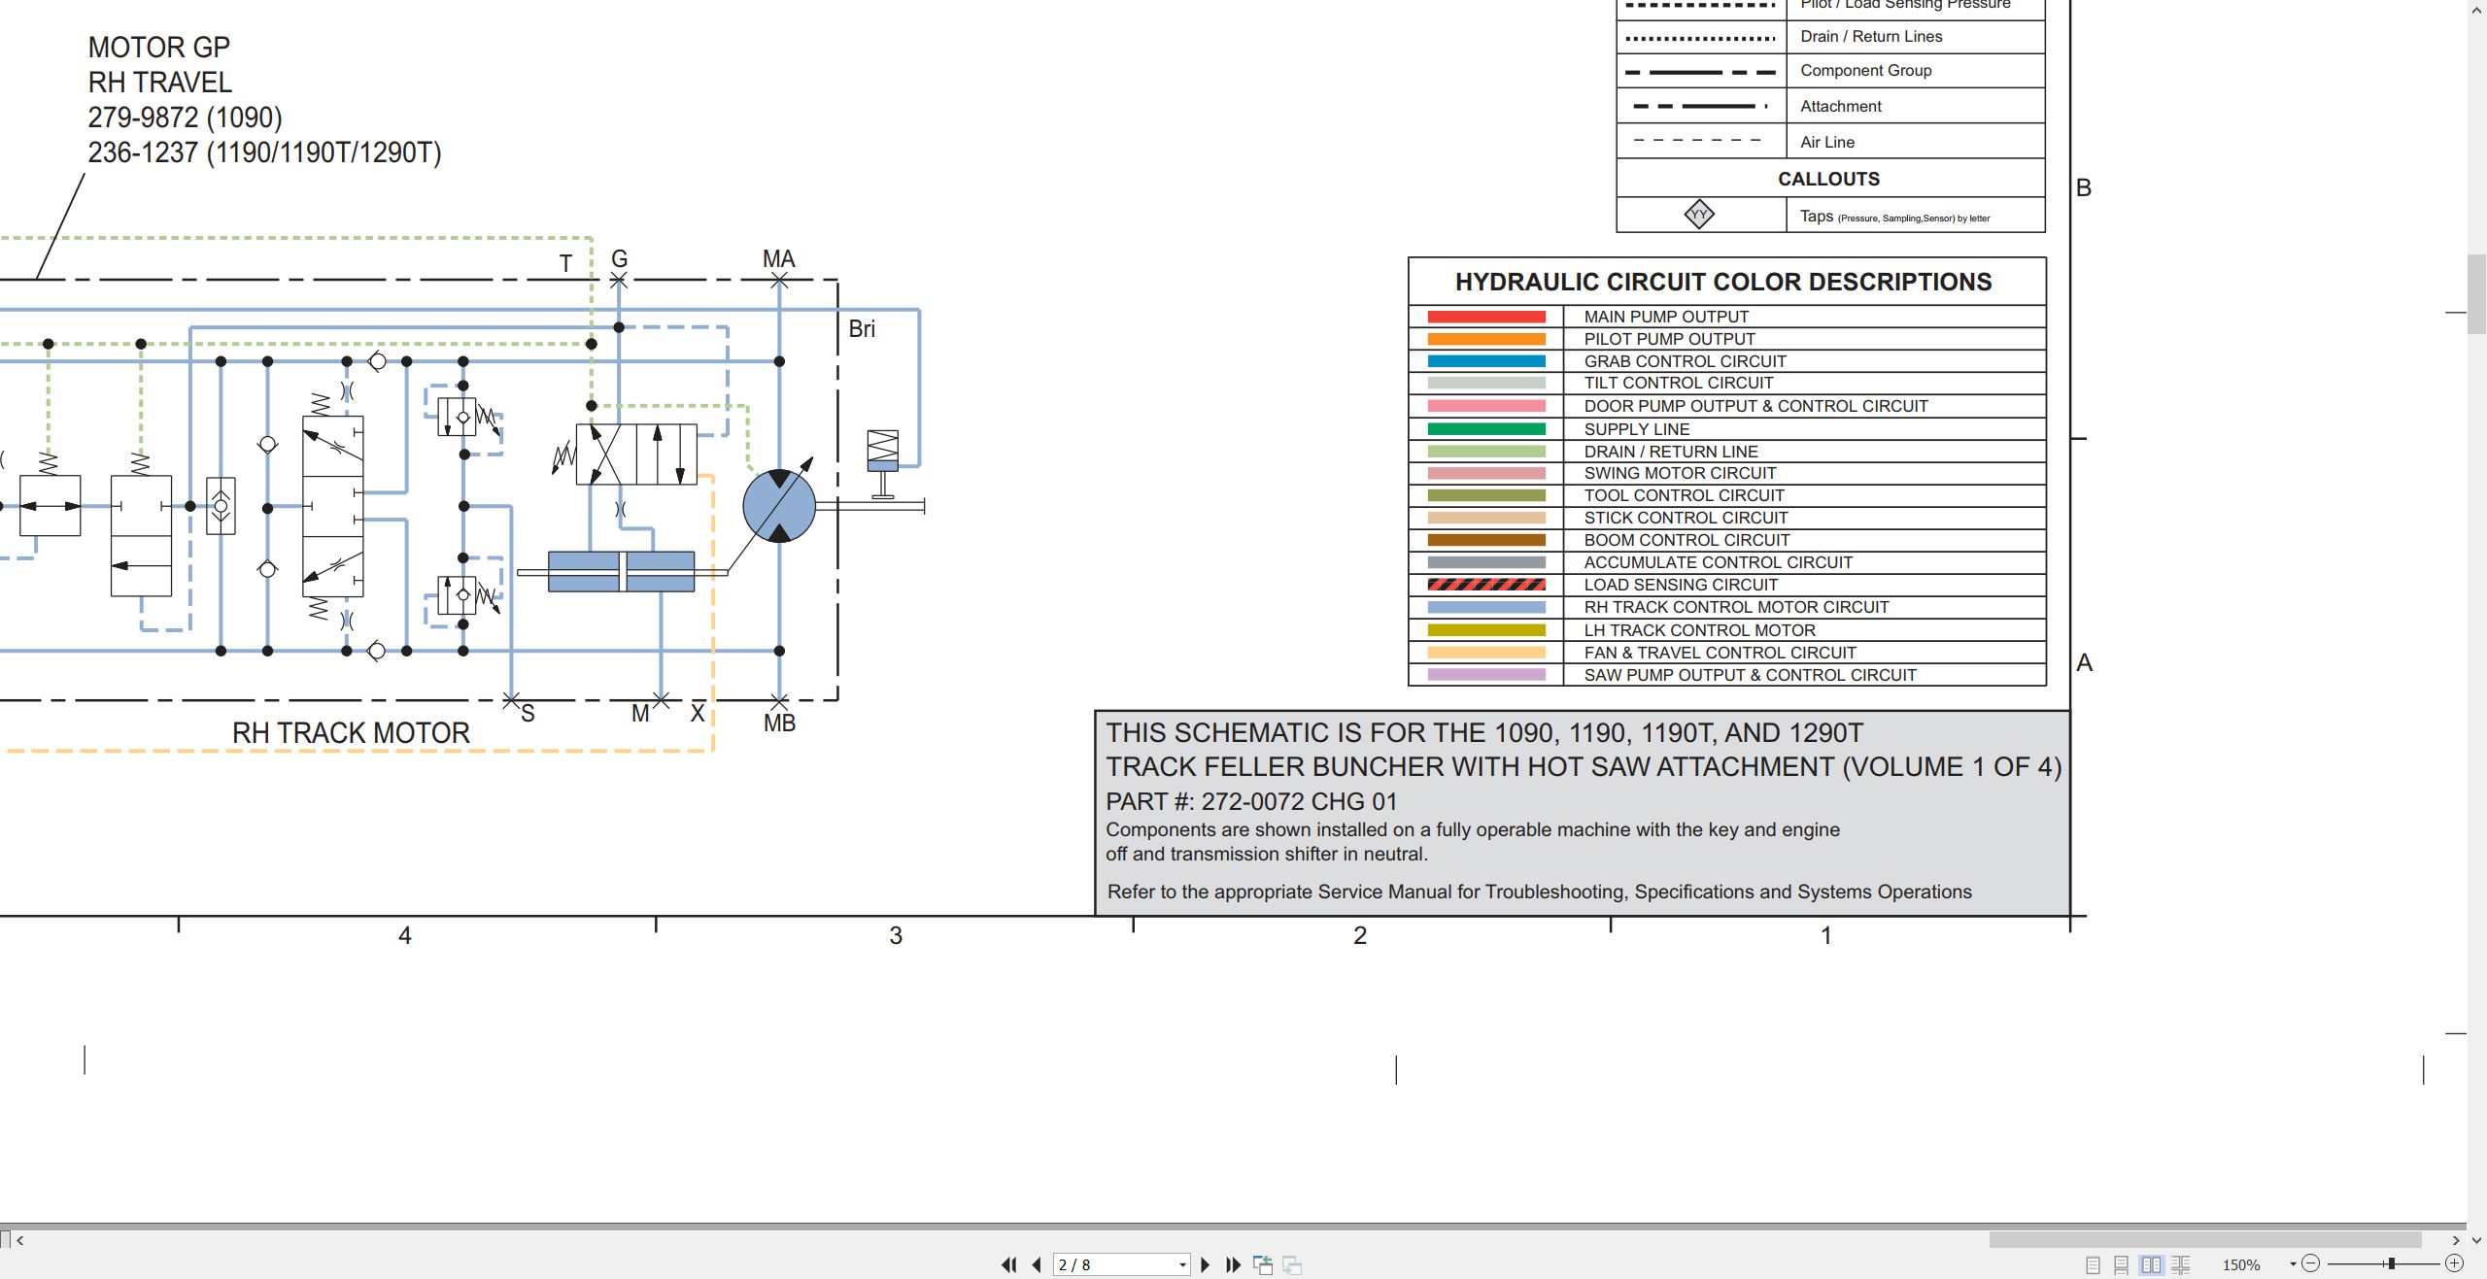Click the horizontal scroll left arrow
This screenshot has height=1279, width=2487.
(x=20, y=1240)
